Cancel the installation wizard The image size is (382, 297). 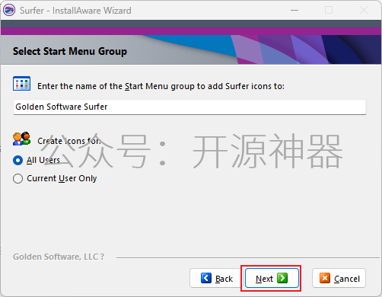coord(339,278)
